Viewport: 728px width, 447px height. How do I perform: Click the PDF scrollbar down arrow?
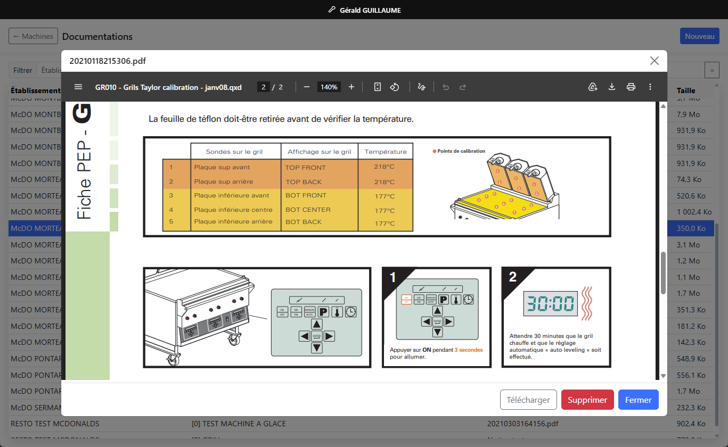663,376
